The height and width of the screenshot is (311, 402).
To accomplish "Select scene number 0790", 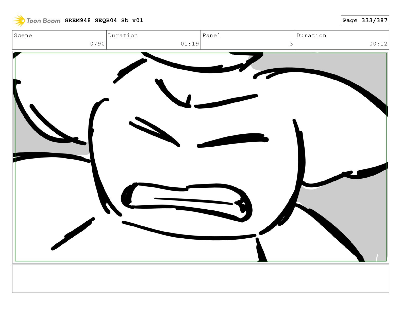I will pos(97,44).
